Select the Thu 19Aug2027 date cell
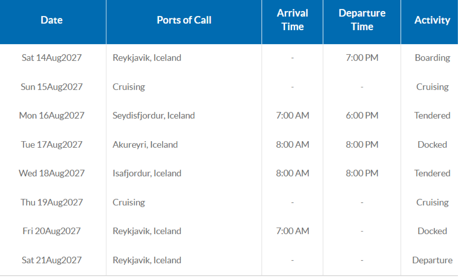The width and height of the screenshot is (458, 277). (x=52, y=202)
